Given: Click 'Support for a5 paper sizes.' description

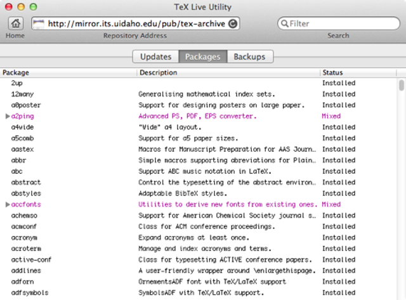Looking at the screenshot, I should point(188,138).
